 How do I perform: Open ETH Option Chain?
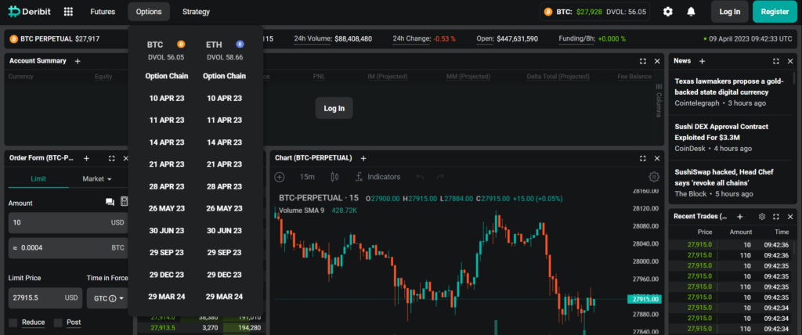tap(225, 76)
